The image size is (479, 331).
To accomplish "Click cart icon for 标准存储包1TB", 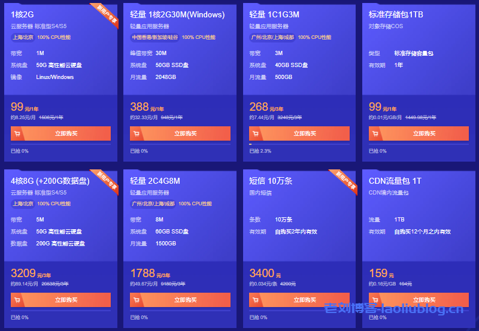I will (x=375, y=133).
